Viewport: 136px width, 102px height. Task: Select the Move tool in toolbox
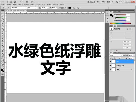pos(2,14)
